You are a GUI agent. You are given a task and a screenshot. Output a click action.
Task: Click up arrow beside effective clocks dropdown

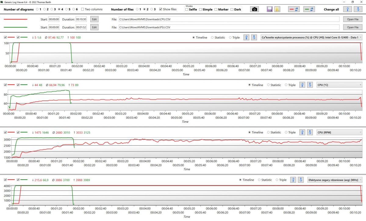click(x=293, y=180)
